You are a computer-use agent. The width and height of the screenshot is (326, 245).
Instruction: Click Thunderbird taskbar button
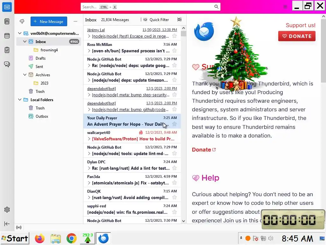[103, 238]
